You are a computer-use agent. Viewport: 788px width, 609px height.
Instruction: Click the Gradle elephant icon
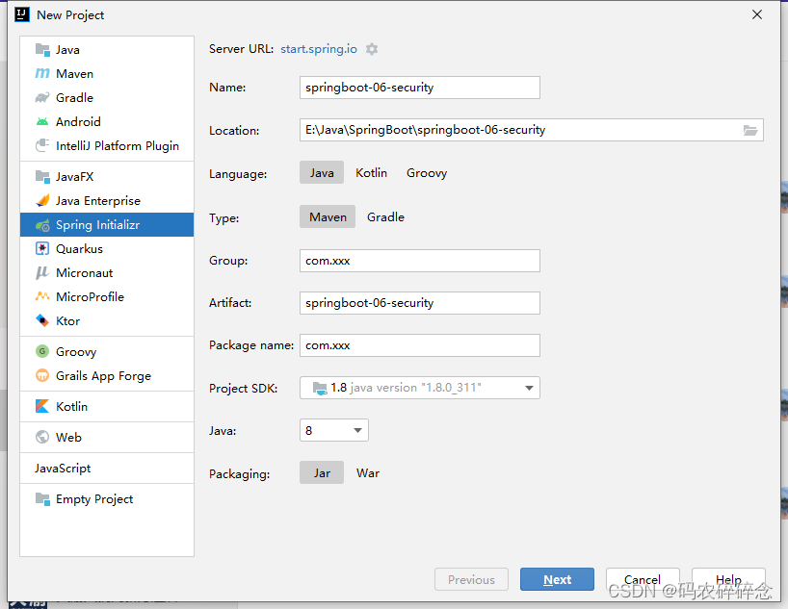pos(42,98)
